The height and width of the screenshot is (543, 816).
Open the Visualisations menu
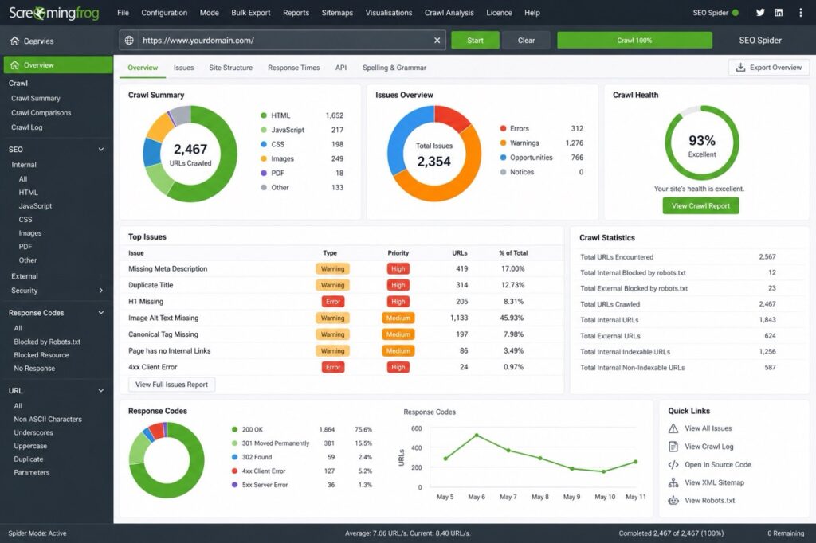point(389,13)
